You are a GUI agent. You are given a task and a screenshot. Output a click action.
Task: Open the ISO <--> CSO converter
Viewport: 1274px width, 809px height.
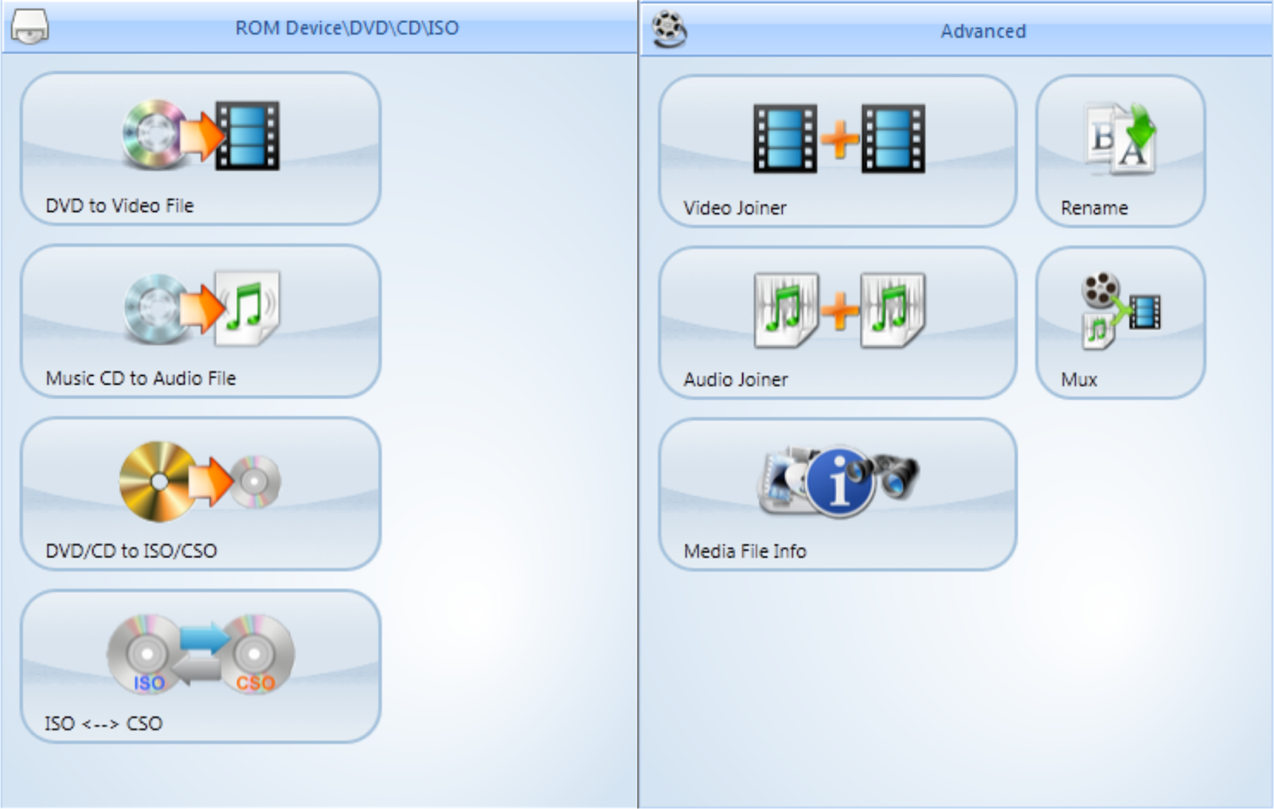click(201, 666)
